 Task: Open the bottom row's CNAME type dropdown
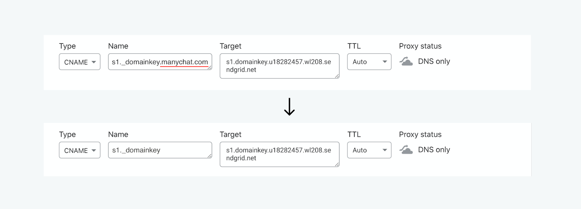(80, 150)
